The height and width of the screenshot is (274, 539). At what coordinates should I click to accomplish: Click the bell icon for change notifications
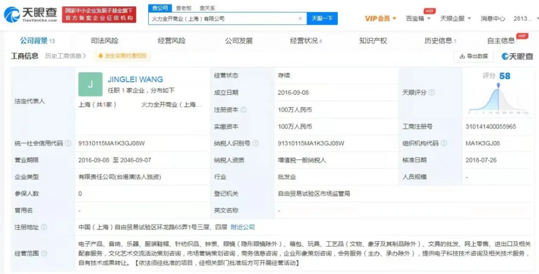pyautogui.click(x=100, y=56)
